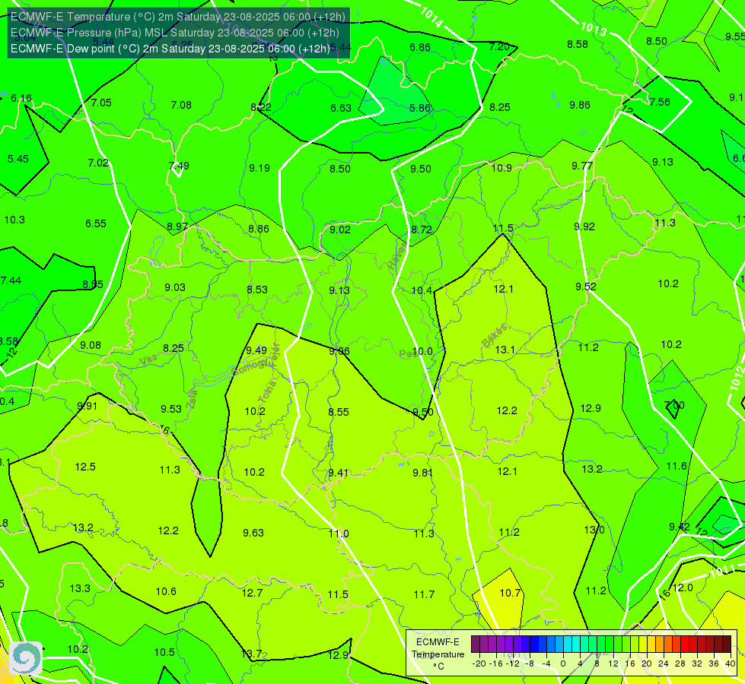Screen dimensions: 745x684
Task: Click the 7.49 dew point value
Action: [179, 166]
